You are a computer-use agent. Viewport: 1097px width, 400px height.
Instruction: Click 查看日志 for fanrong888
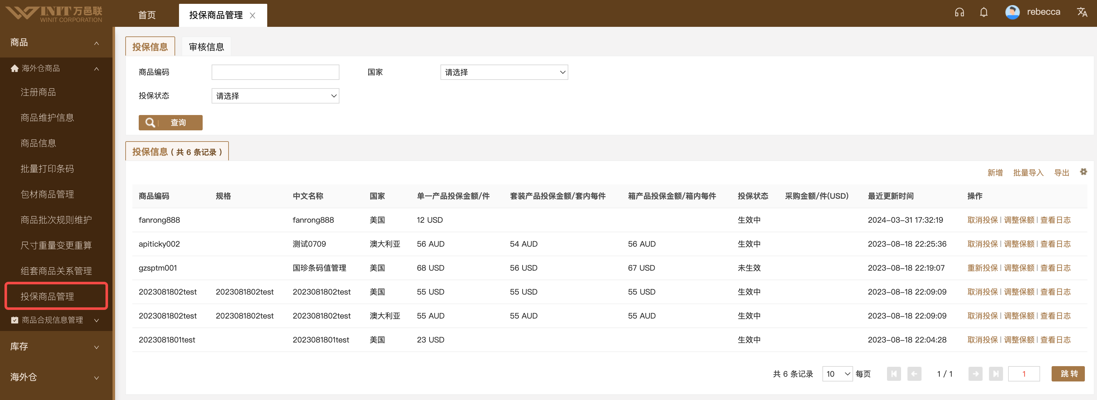point(1055,220)
